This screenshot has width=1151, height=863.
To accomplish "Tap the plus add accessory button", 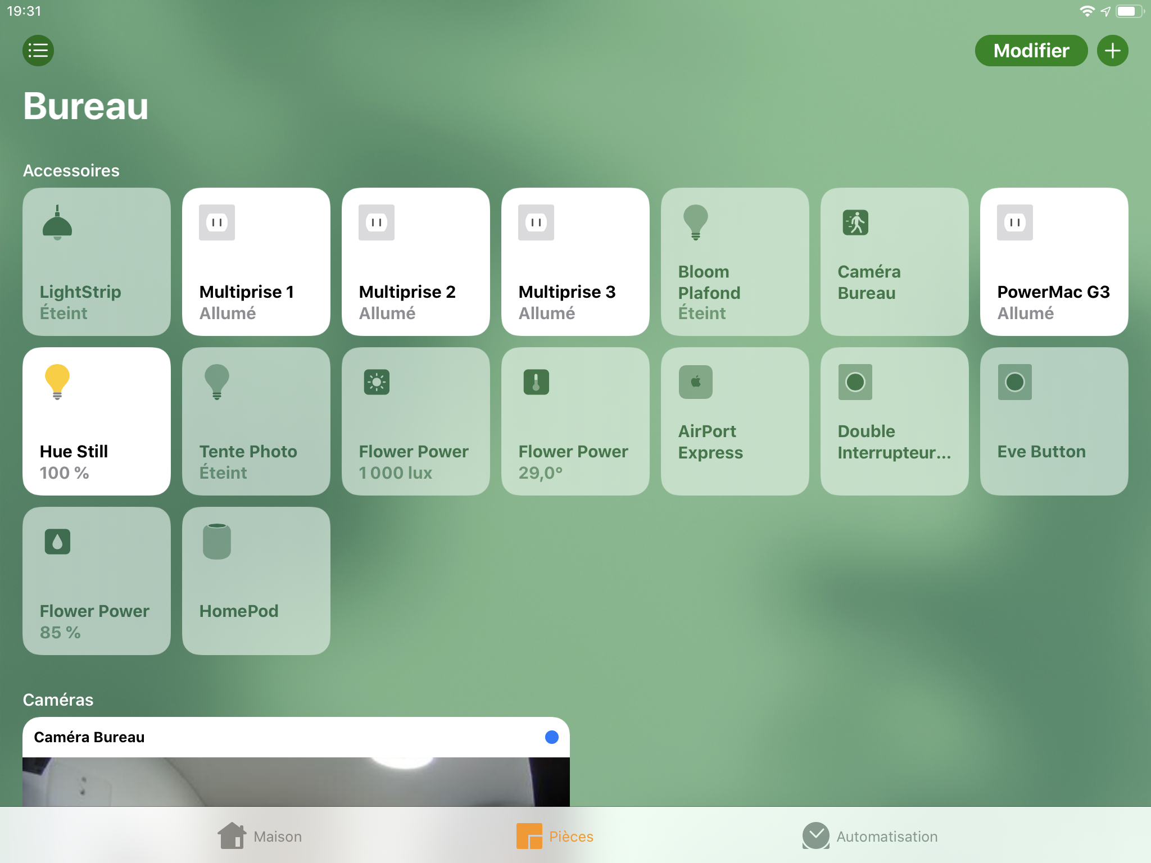I will point(1113,51).
